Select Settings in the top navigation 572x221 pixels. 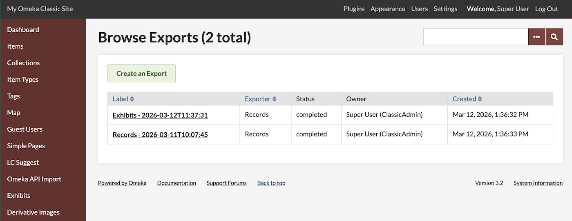coord(445,9)
